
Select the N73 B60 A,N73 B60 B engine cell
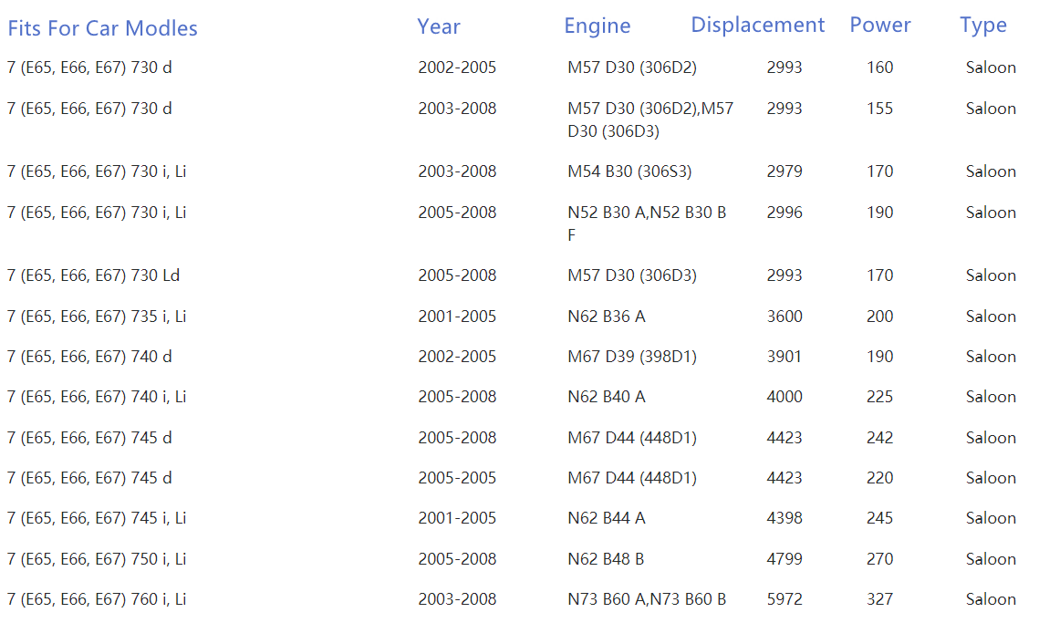[647, 599]
